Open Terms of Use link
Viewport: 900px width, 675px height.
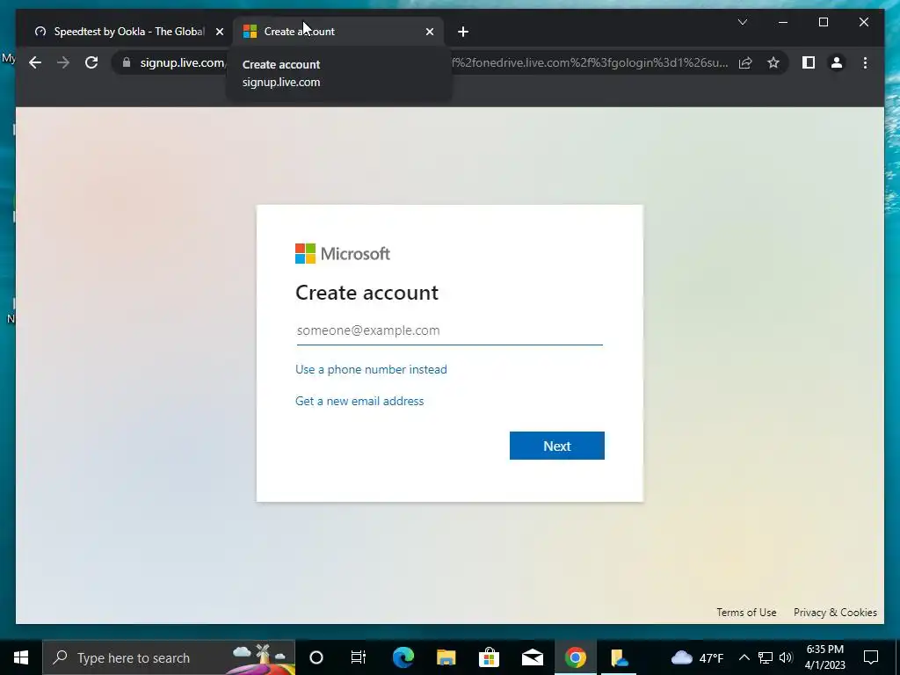point(746,613)
